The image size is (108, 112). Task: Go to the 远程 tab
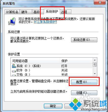click(65, 12)
